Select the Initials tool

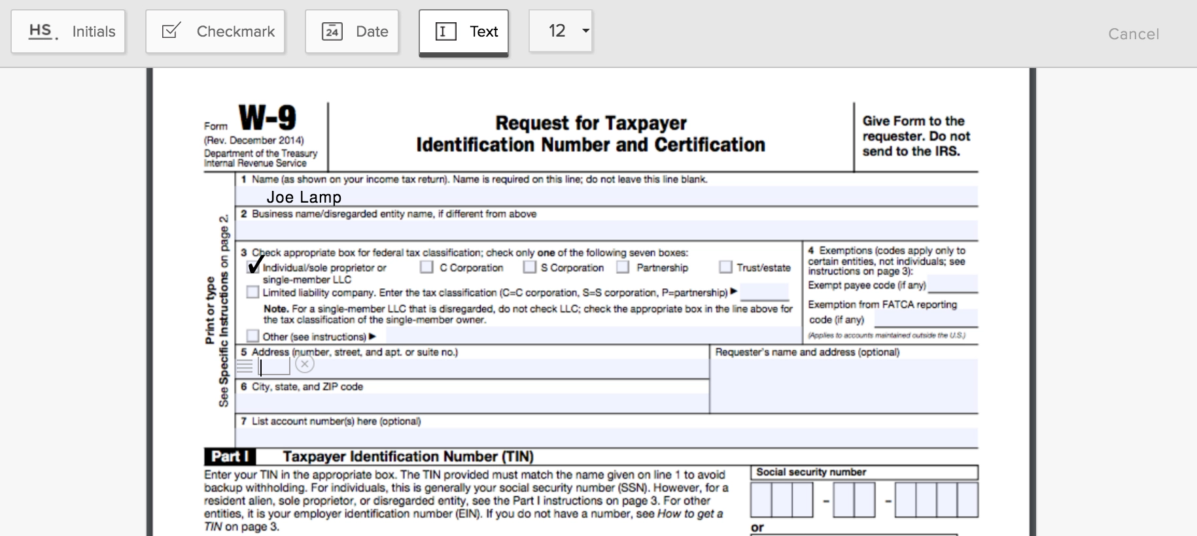point(68,31)
